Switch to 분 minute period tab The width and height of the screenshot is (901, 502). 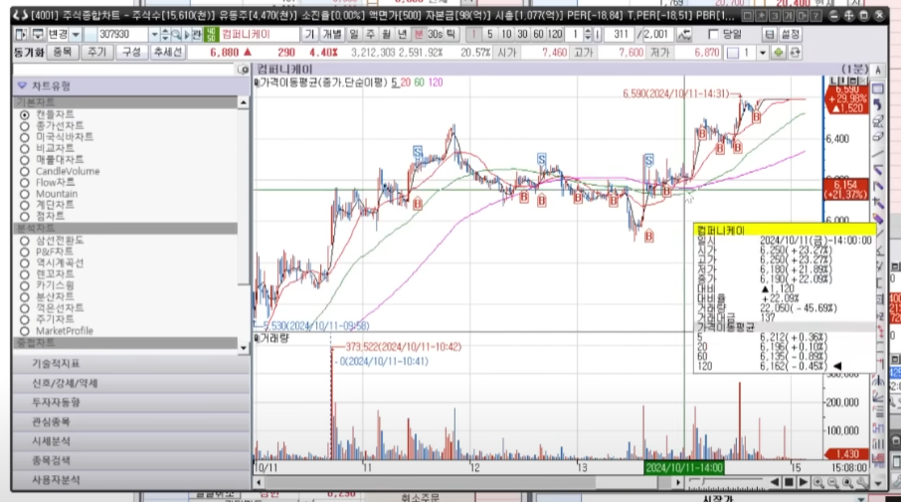click(x=419, y=35)
